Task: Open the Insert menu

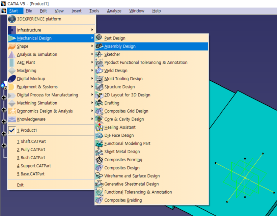Action: coord(77,11)
